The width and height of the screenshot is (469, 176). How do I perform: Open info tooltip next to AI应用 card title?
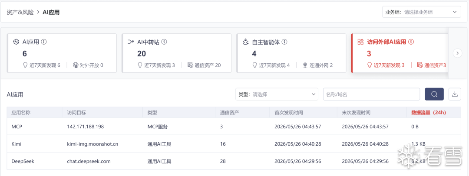(x=44, y=42)
